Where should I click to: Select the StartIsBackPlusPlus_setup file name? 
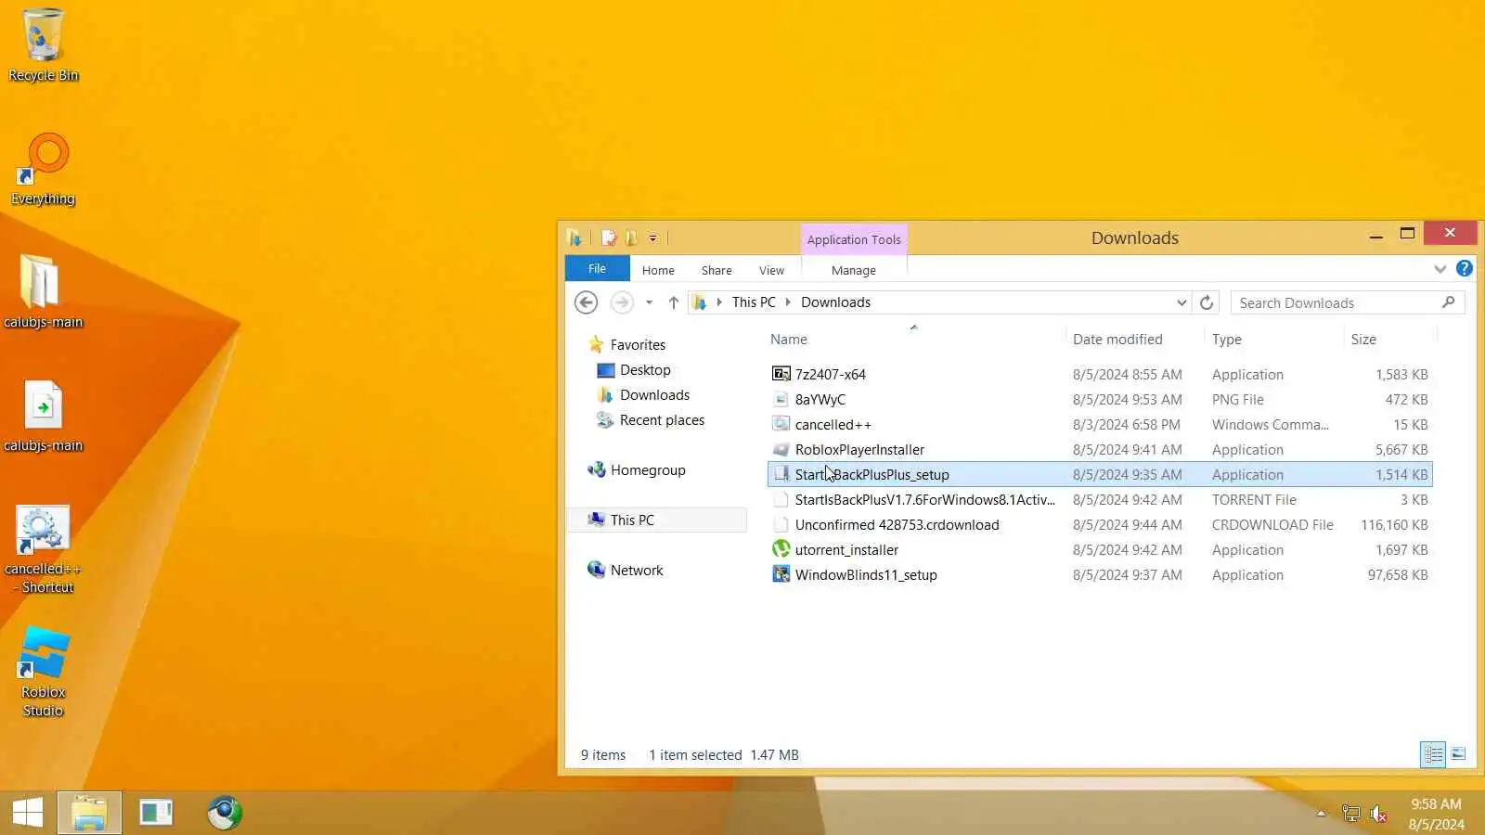point(872,475)
